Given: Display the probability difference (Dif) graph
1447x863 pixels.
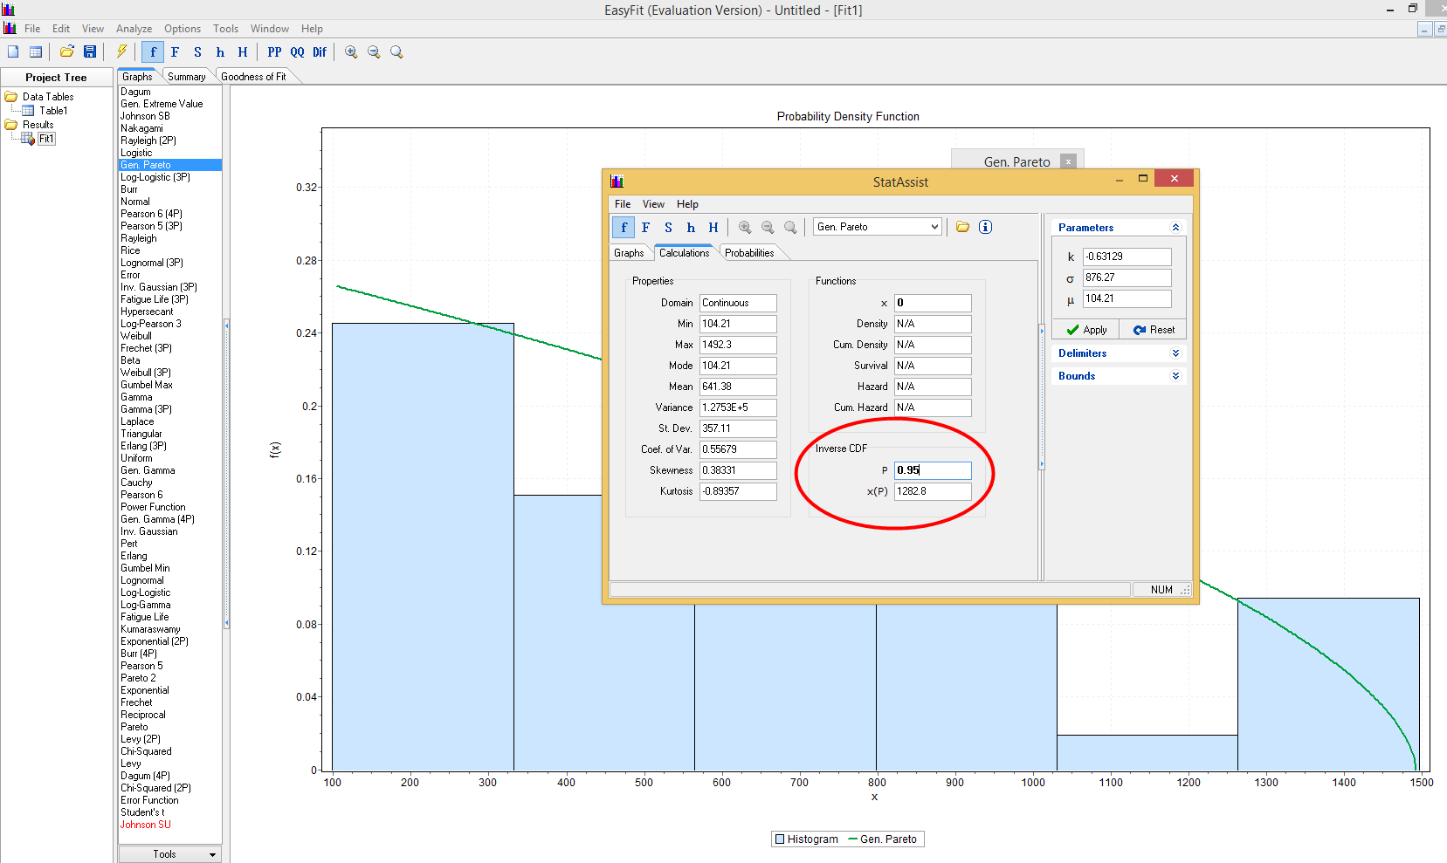Looking at the screenshot, I should click(320, 52).
